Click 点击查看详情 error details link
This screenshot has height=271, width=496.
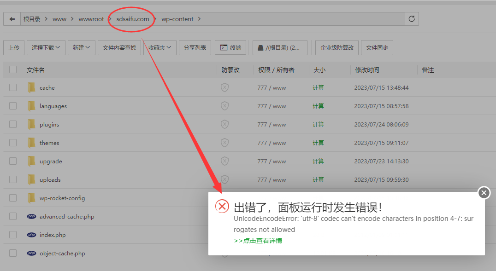[258, 241]
